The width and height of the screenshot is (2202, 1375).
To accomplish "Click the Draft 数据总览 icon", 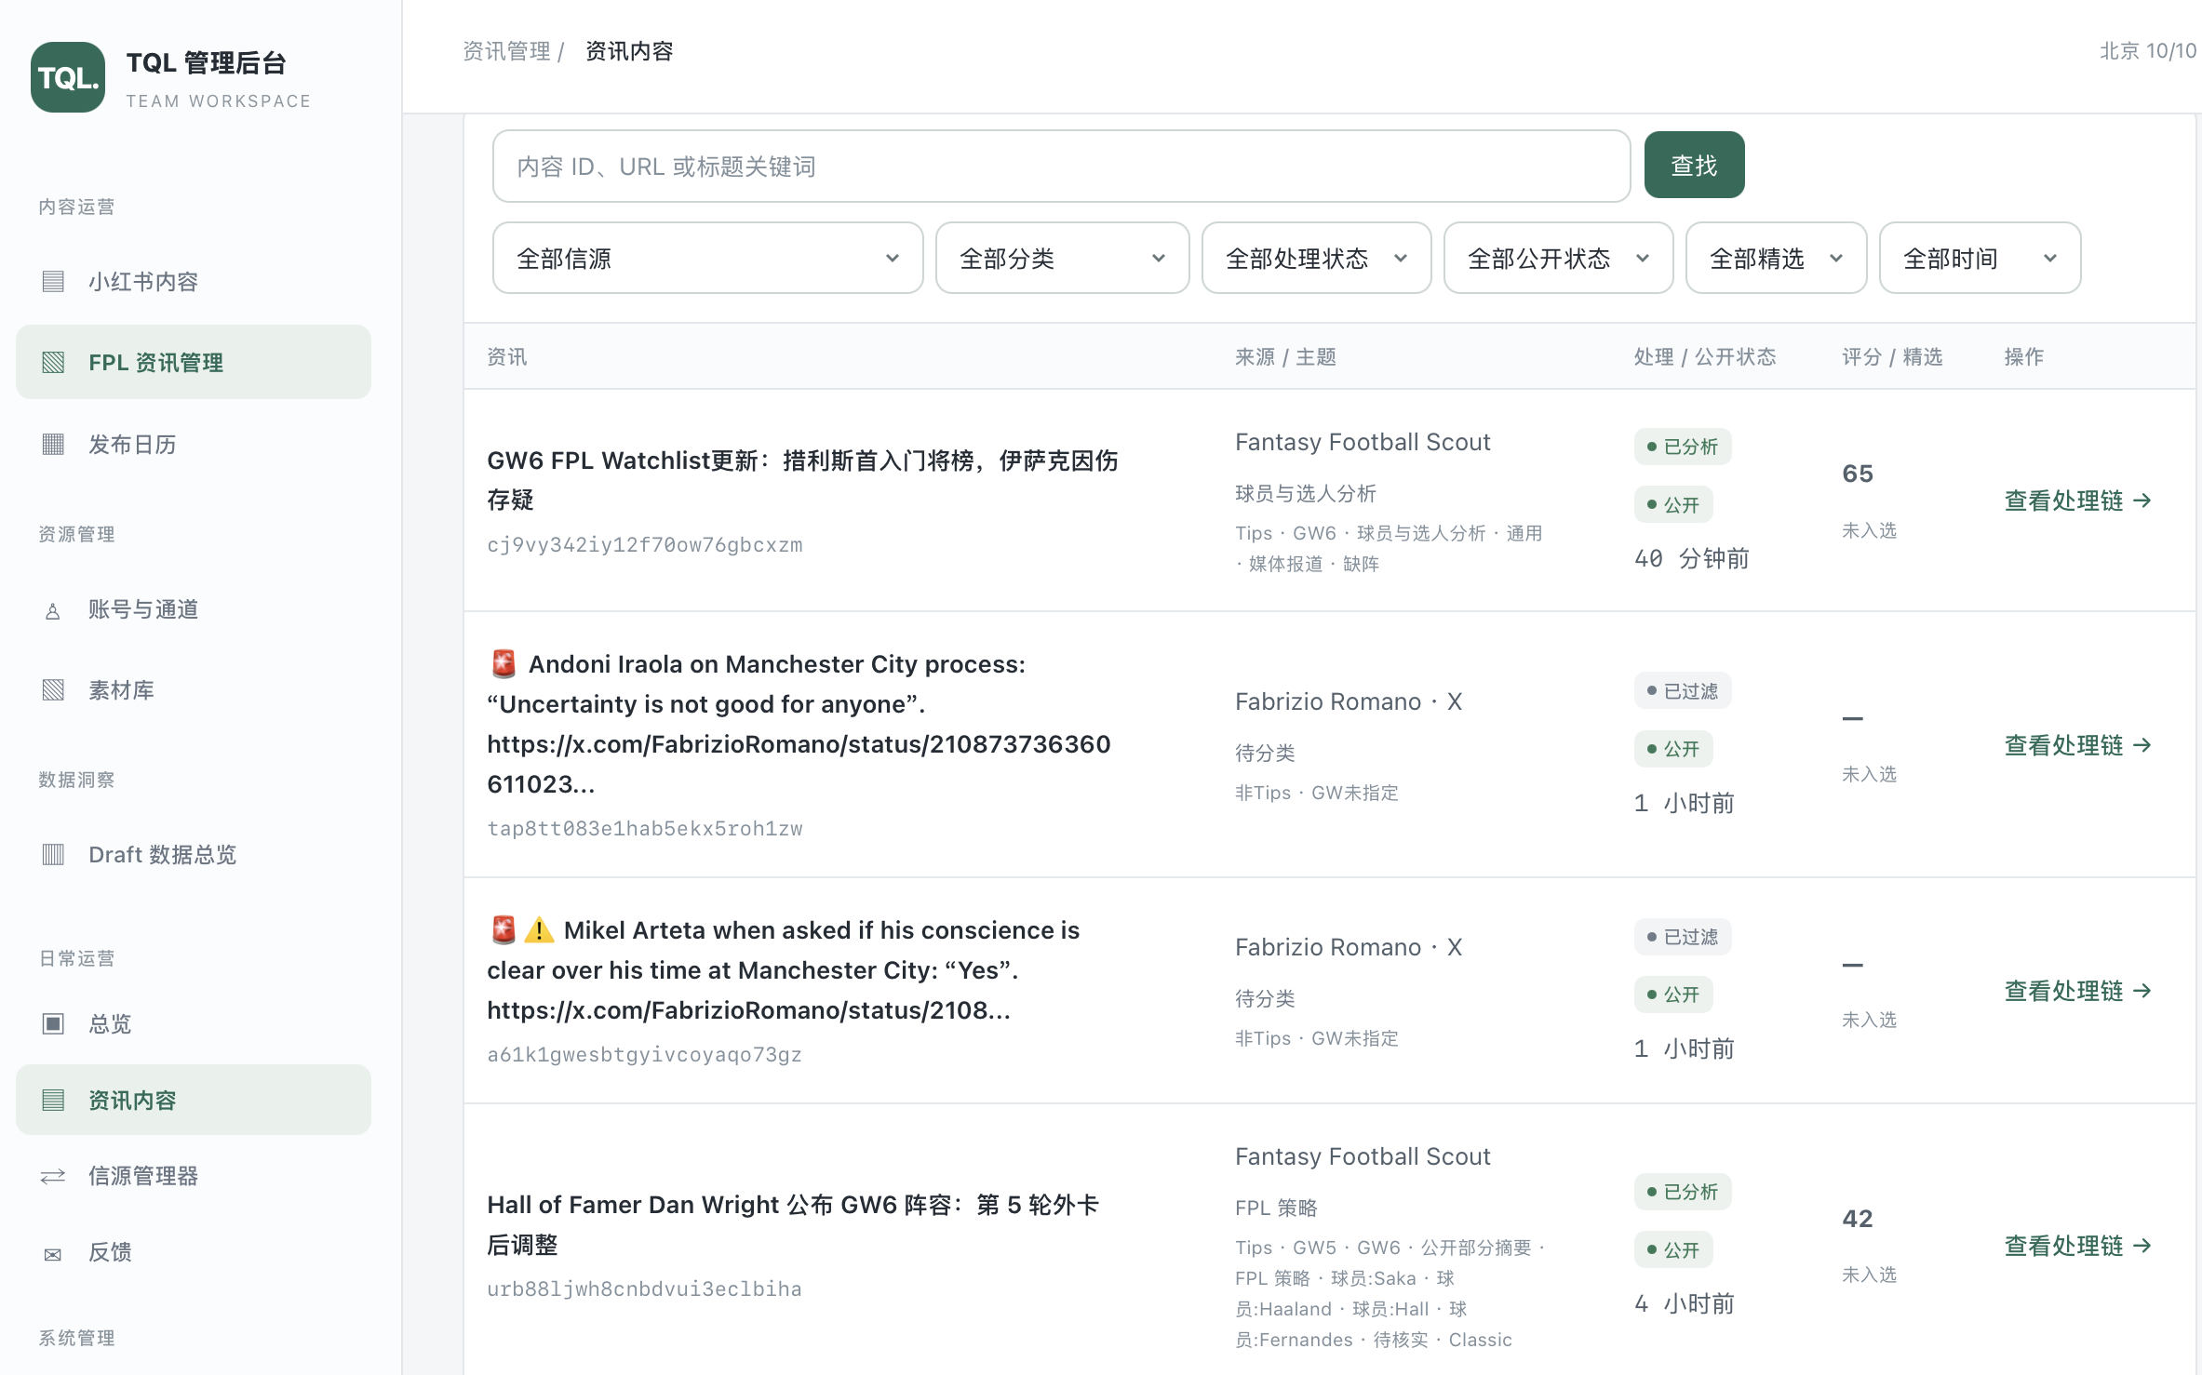I will (x=53, y=854).
